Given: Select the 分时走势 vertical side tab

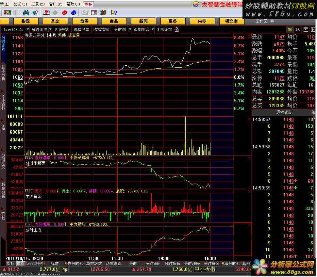Looking at the screenshot, I should (3, 43).
